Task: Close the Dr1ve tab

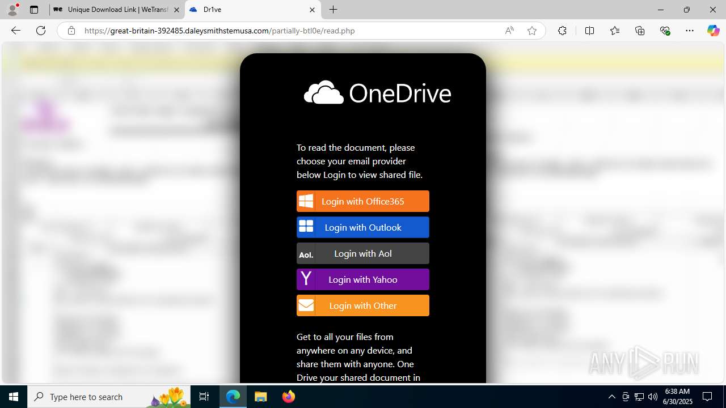Action: pos(312,10)
